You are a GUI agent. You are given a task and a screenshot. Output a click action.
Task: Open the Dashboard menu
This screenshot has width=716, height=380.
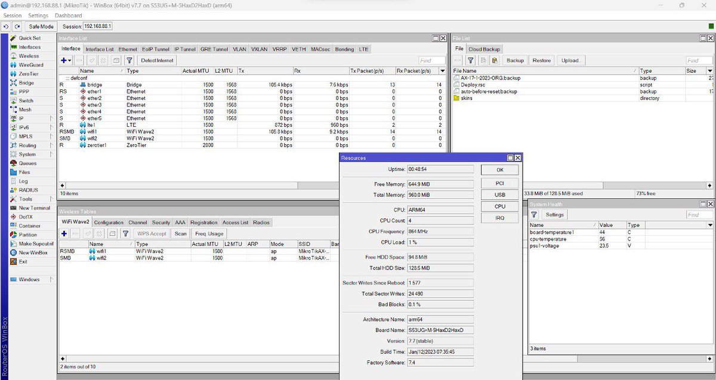click(x=68, y=15)
